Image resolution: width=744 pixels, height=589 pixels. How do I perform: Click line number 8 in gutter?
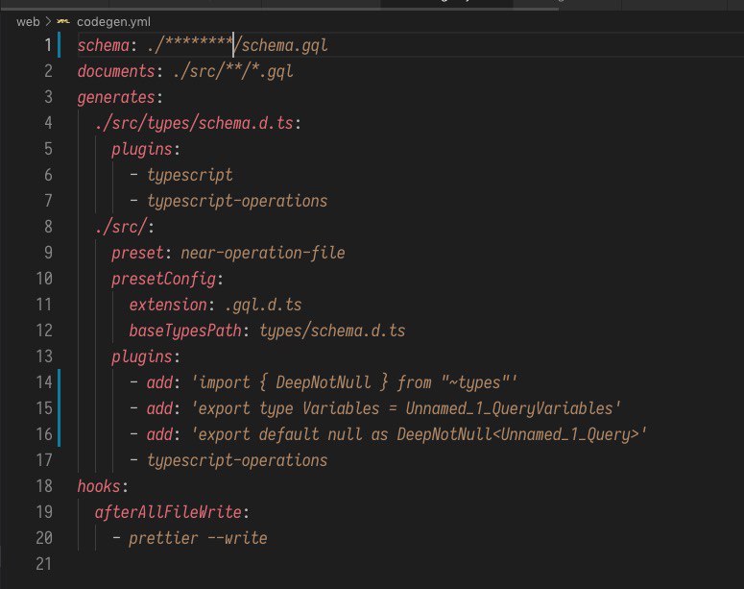[48, 227]
